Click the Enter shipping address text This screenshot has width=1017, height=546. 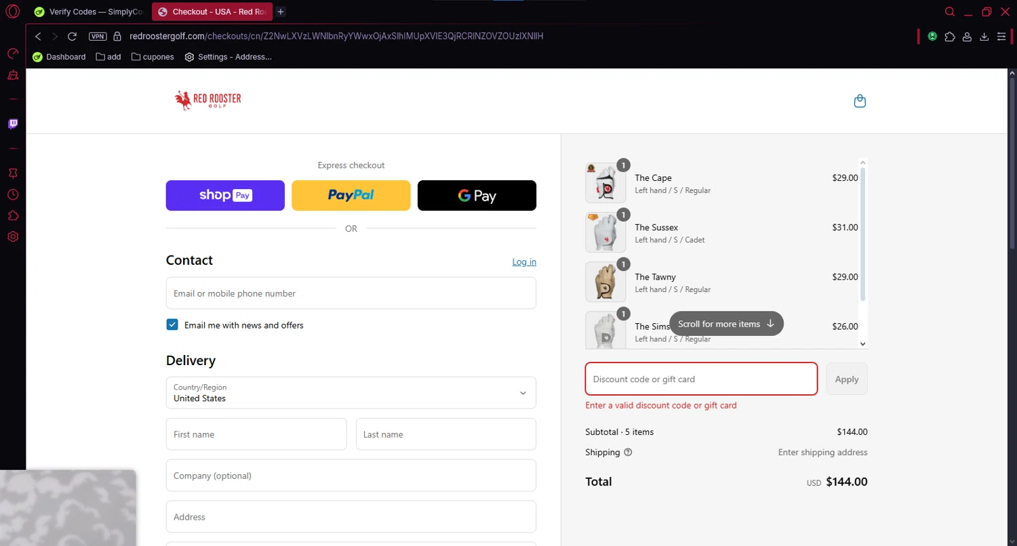click(x=822, y=453)
